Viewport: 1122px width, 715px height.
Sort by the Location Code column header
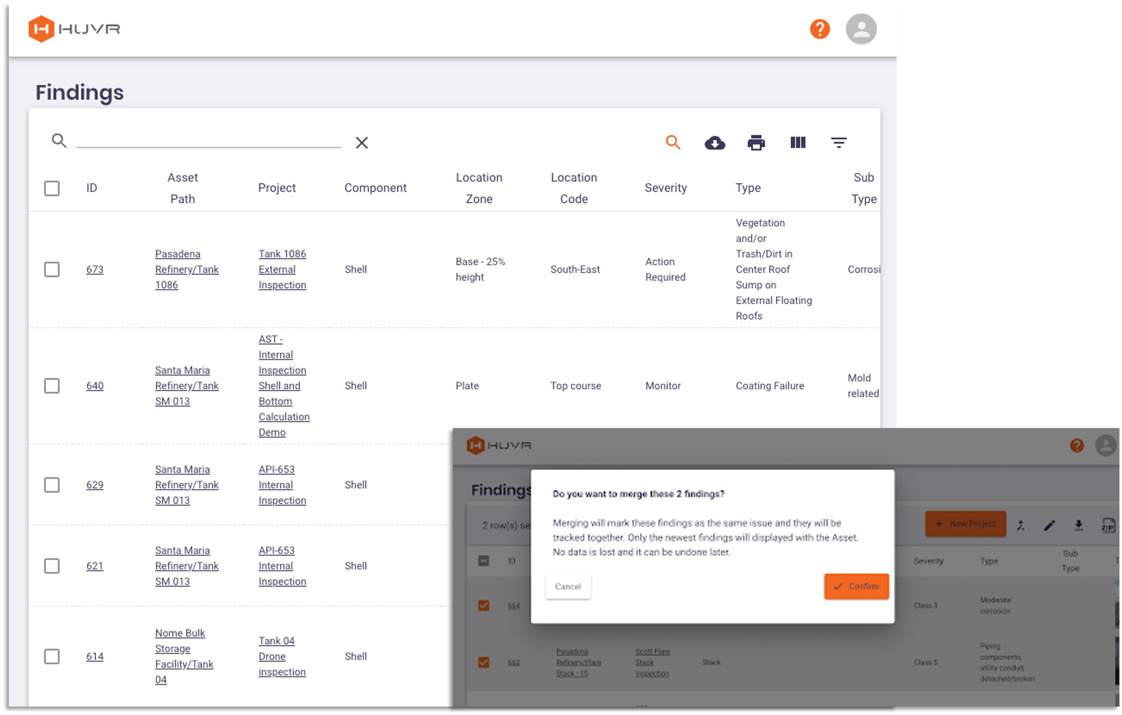pos(574,188)
